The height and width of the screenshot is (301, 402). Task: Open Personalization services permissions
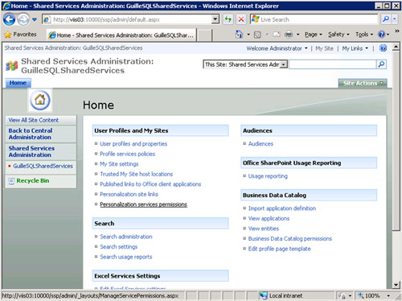tap(143, 204)
